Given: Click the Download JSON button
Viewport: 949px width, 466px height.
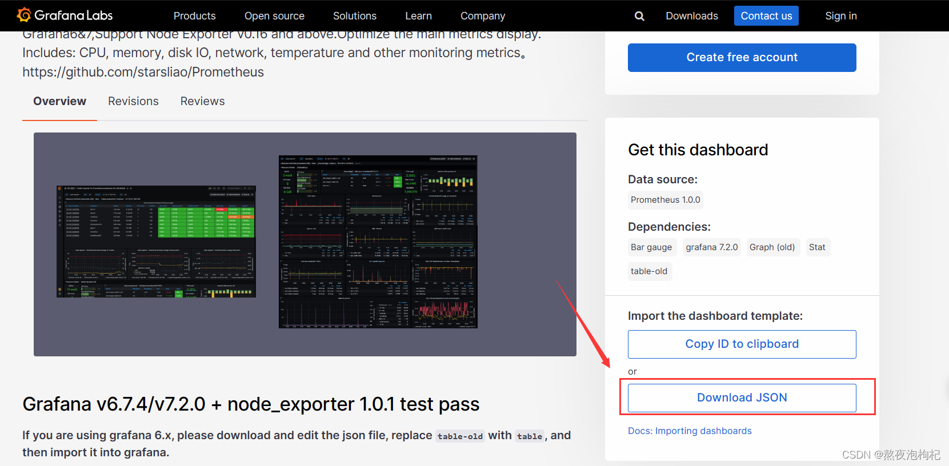Looking at the screenshot, I should click(742, 397).
